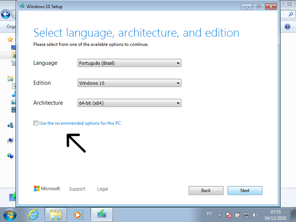296x222 pixels.
Task: Click the power plug tray icon
Action: 237,215
